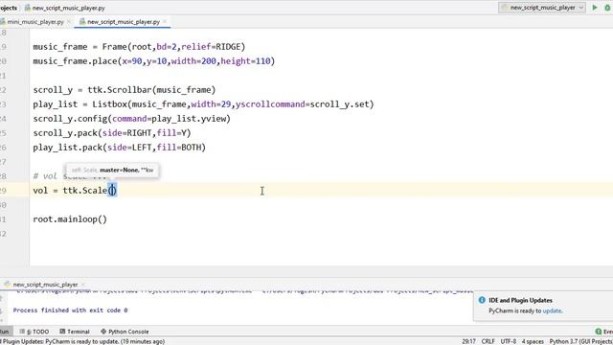Switch to mini_music_player.py editor tab

click(x=34, y=22)
